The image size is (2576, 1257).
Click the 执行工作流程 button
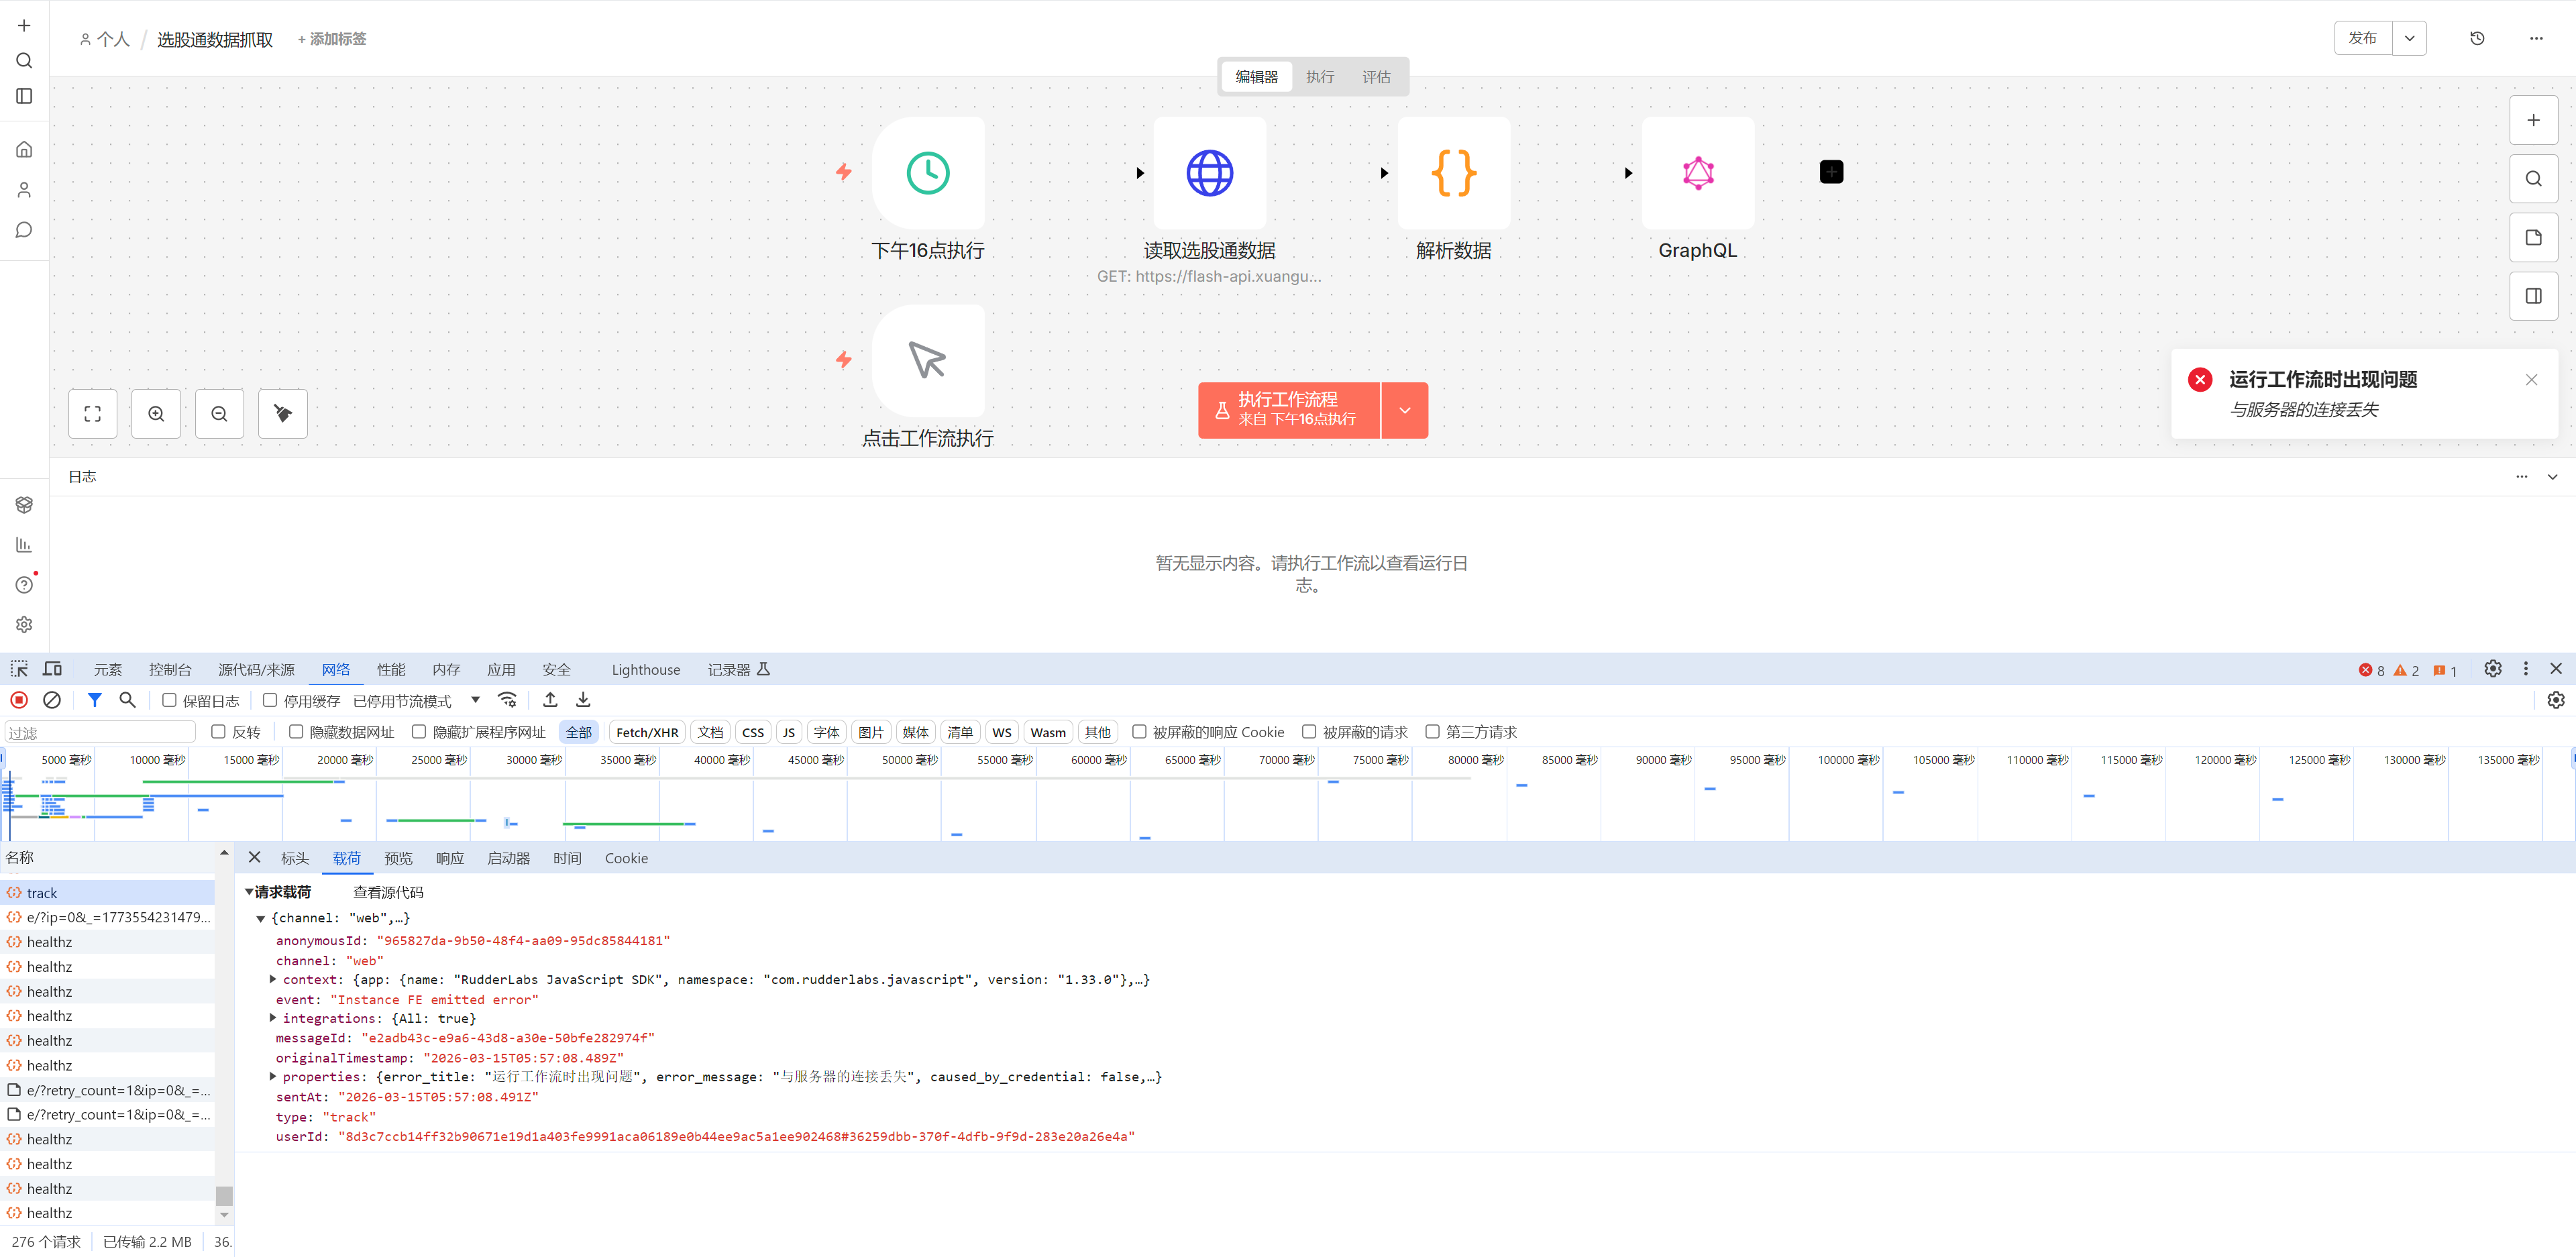click(1288, 410)
